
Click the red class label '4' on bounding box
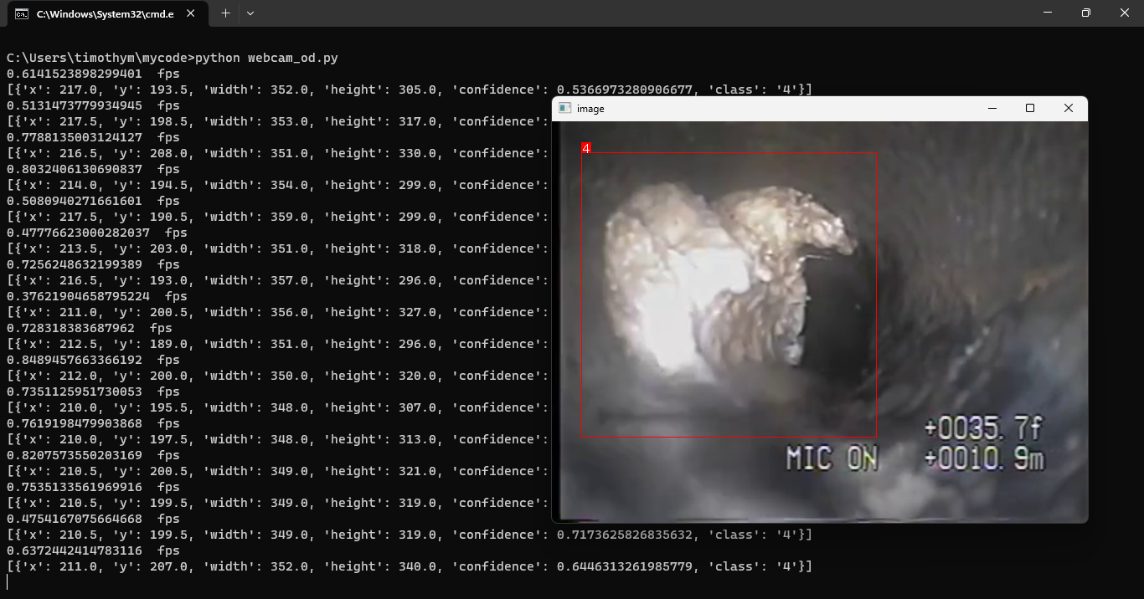click(x=585, y=148)
